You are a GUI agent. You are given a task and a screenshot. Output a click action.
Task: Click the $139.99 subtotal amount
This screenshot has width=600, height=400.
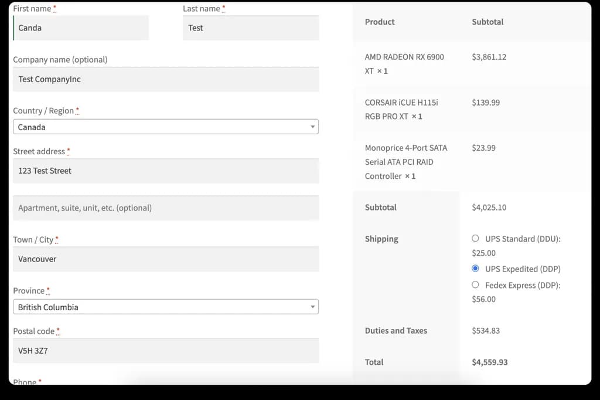486,102
